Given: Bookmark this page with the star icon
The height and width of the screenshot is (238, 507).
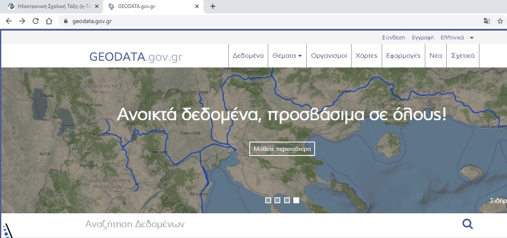Looking at the screenshot, I should [500, 21].
